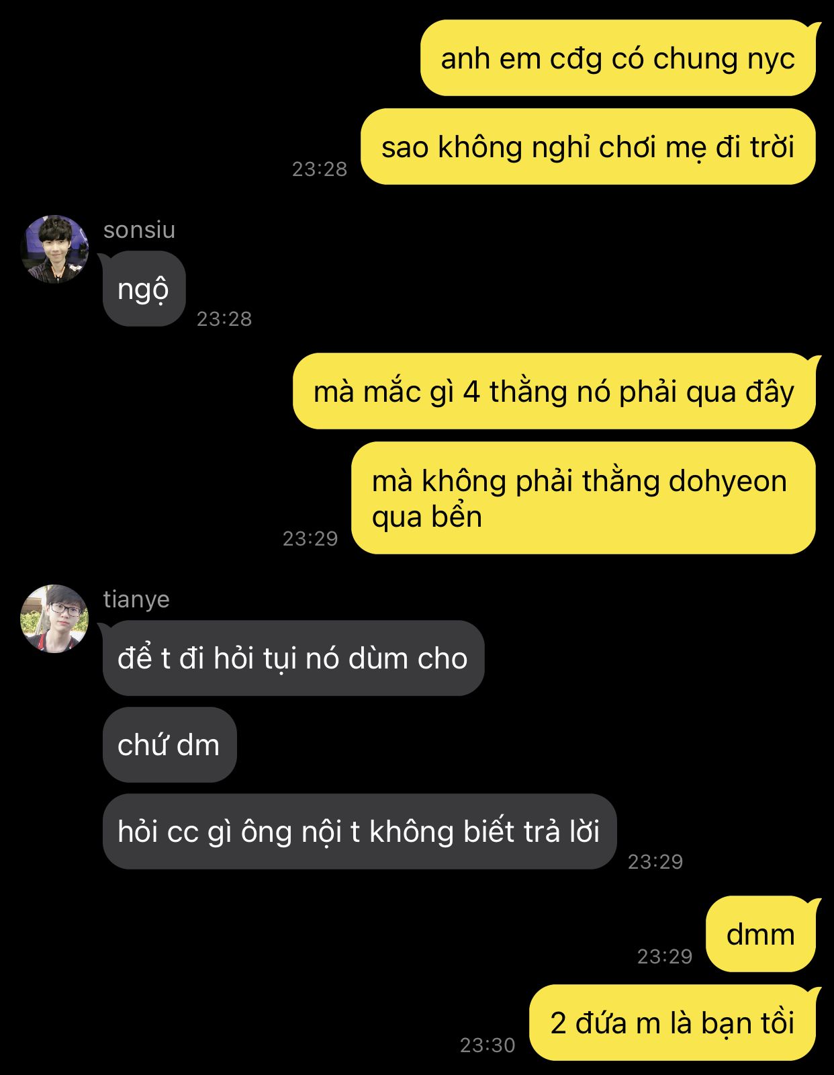Click the 23:28 timestamp beside 'ngộ'
This screenshot has height=1075, width=834.
(224, 318)
